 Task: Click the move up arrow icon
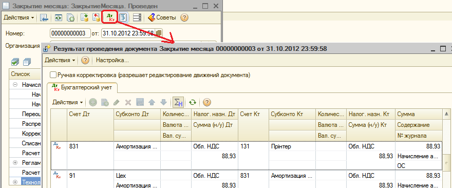coord(152,102)
